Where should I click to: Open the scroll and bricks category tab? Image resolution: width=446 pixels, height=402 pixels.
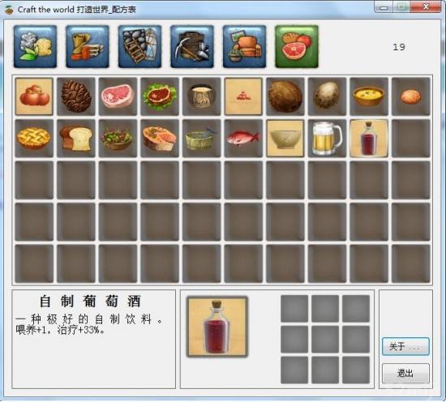88,47
